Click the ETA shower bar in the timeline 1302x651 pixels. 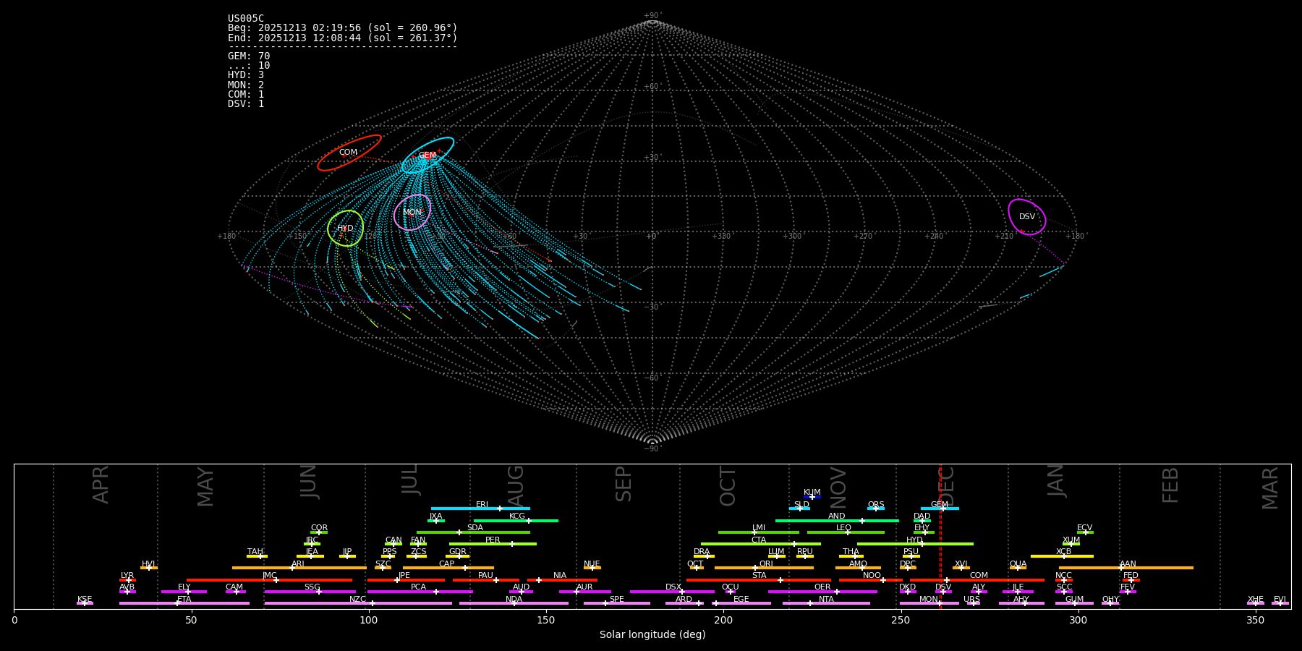tap(184, 603)
